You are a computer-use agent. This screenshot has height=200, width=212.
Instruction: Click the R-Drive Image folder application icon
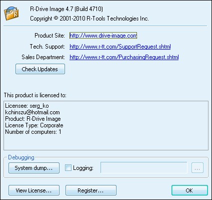[x=11, y=14]
